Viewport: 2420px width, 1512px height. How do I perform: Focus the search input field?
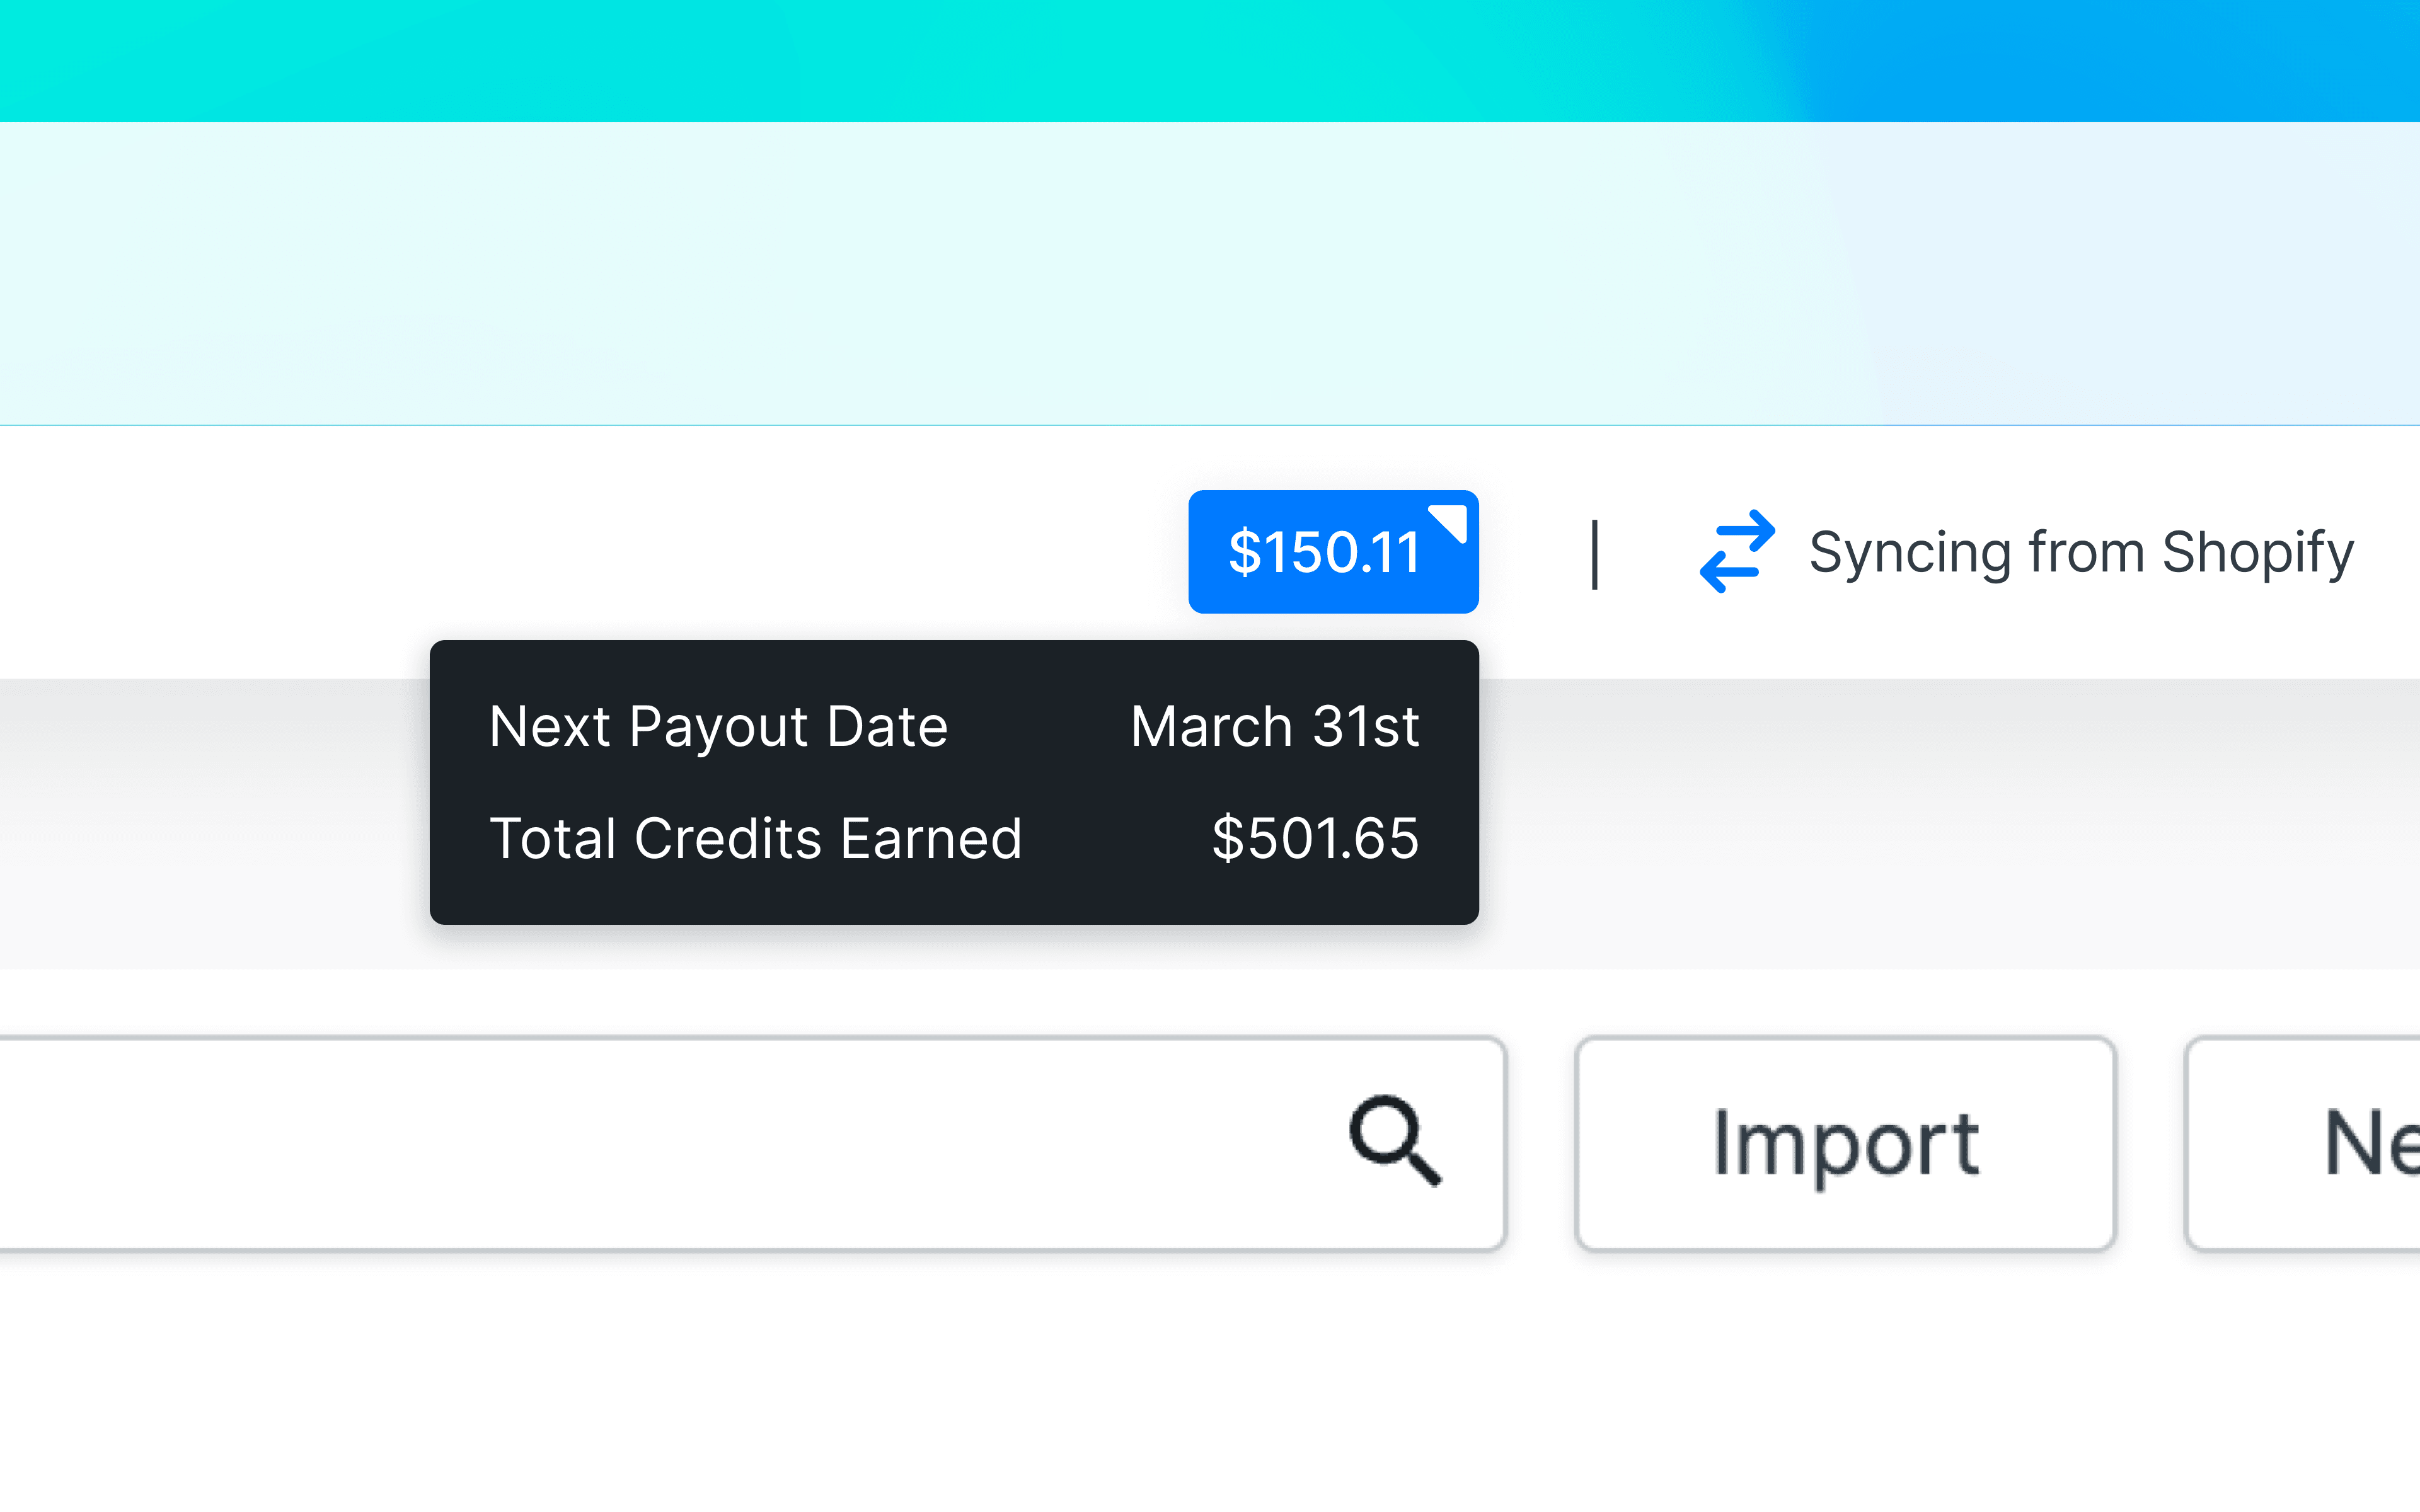pyautogui.click(x=650, y=1143)
